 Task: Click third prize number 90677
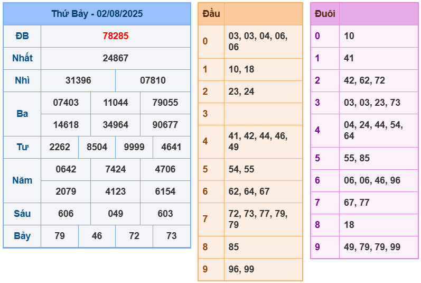tap(165, 125)
